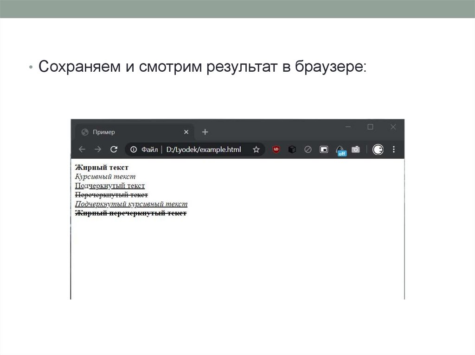Open the crossed-circle blocker extension icon

tap(308, 149)
